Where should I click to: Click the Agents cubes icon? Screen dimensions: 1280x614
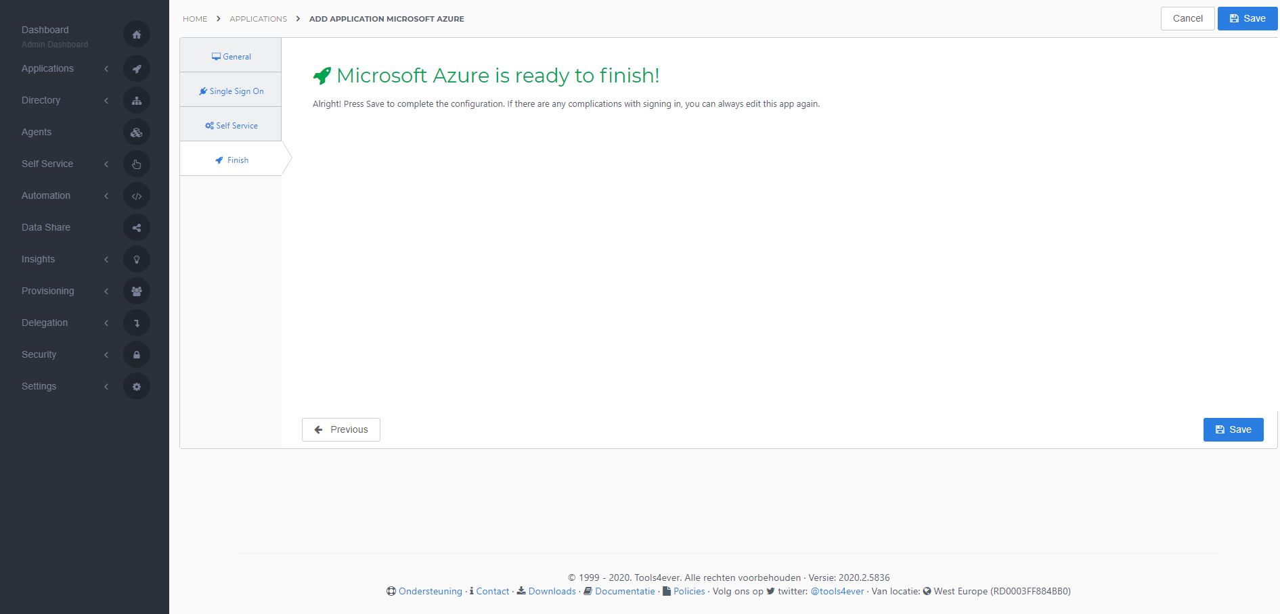tap(137, 132)
